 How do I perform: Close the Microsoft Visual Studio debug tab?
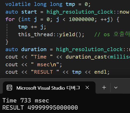[x=87, y=88]
